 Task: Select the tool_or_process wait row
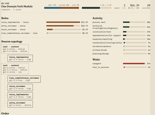121,67
